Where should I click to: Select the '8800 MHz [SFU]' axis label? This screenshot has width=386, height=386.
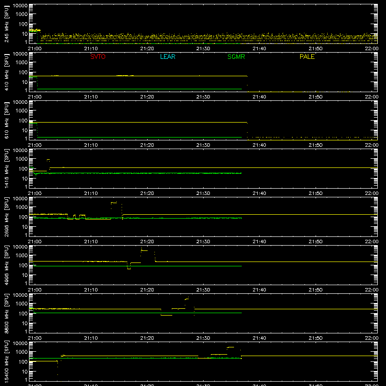tap(6, 313)
